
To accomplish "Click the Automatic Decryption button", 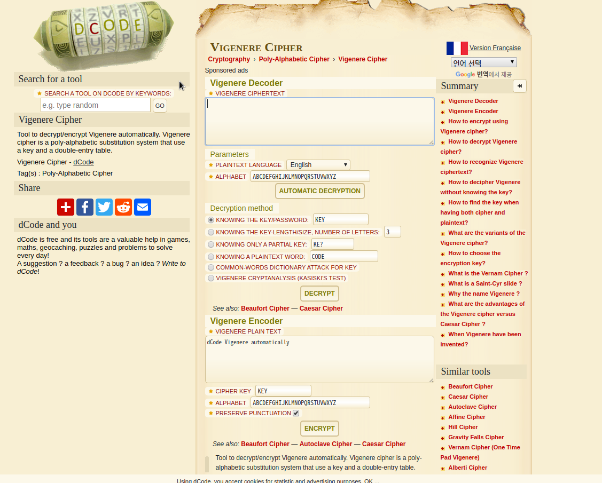I will point(320,191).
